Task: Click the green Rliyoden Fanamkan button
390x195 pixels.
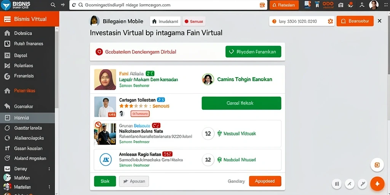Action: click(x=253, y=52)
